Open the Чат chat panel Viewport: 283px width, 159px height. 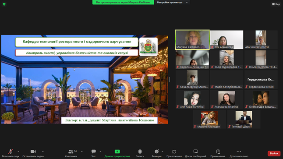pyautogui.click(x=93, y=153)
